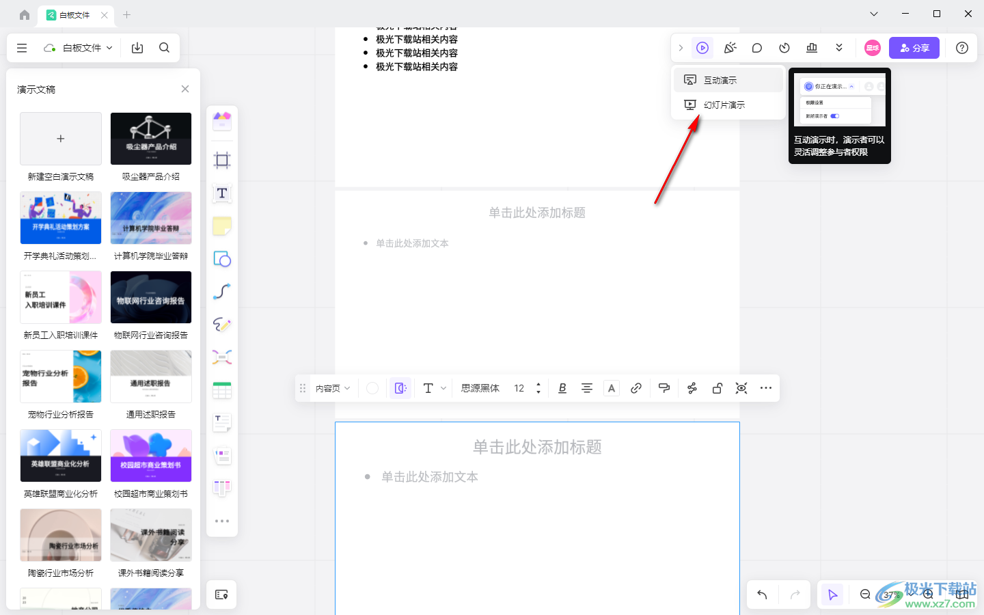Choose the 计算机学院毕业答辩 template
Image resolution: width=984 pixels, height=615 pixels.
[x=151, y=218]
